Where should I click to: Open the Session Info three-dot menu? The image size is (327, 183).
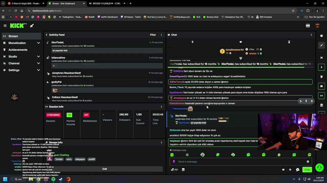[161, 107]
